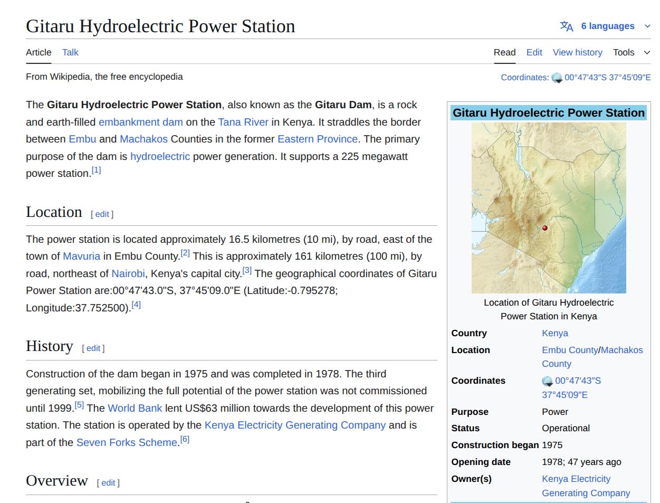660x503 pixels.
Task: Open top-right coordinates link 00°47′43″S 37°45′09″E
Action: click(x=607, y=78)
